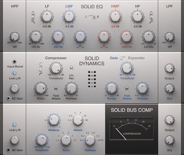Select the Expander label
This screenshot has width=184, height=155.
[x=136, y=58]
